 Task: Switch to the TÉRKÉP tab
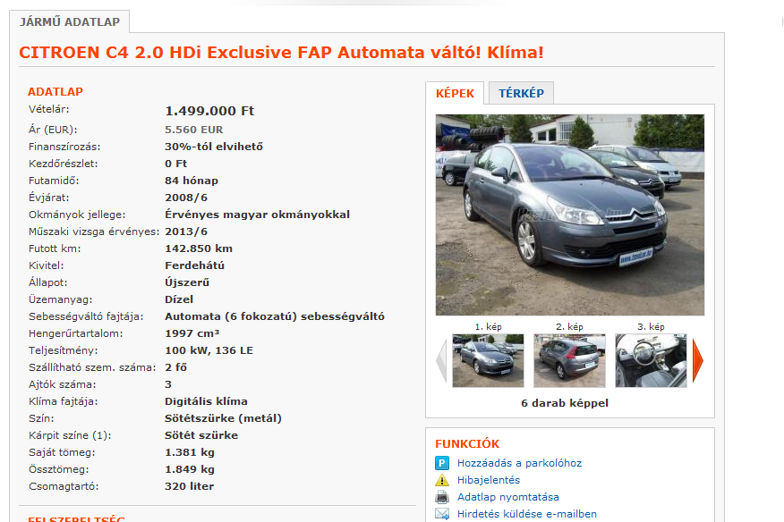(521, 93)
